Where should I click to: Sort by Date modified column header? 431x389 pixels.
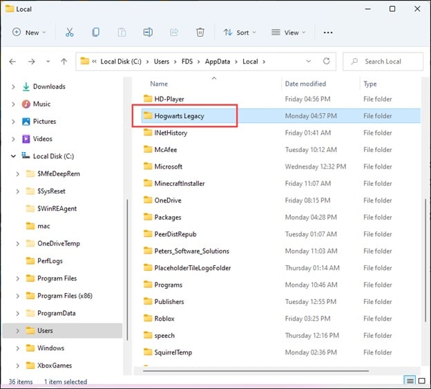(305, 84)
